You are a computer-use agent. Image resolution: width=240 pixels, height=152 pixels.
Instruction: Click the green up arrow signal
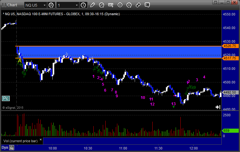173,106
